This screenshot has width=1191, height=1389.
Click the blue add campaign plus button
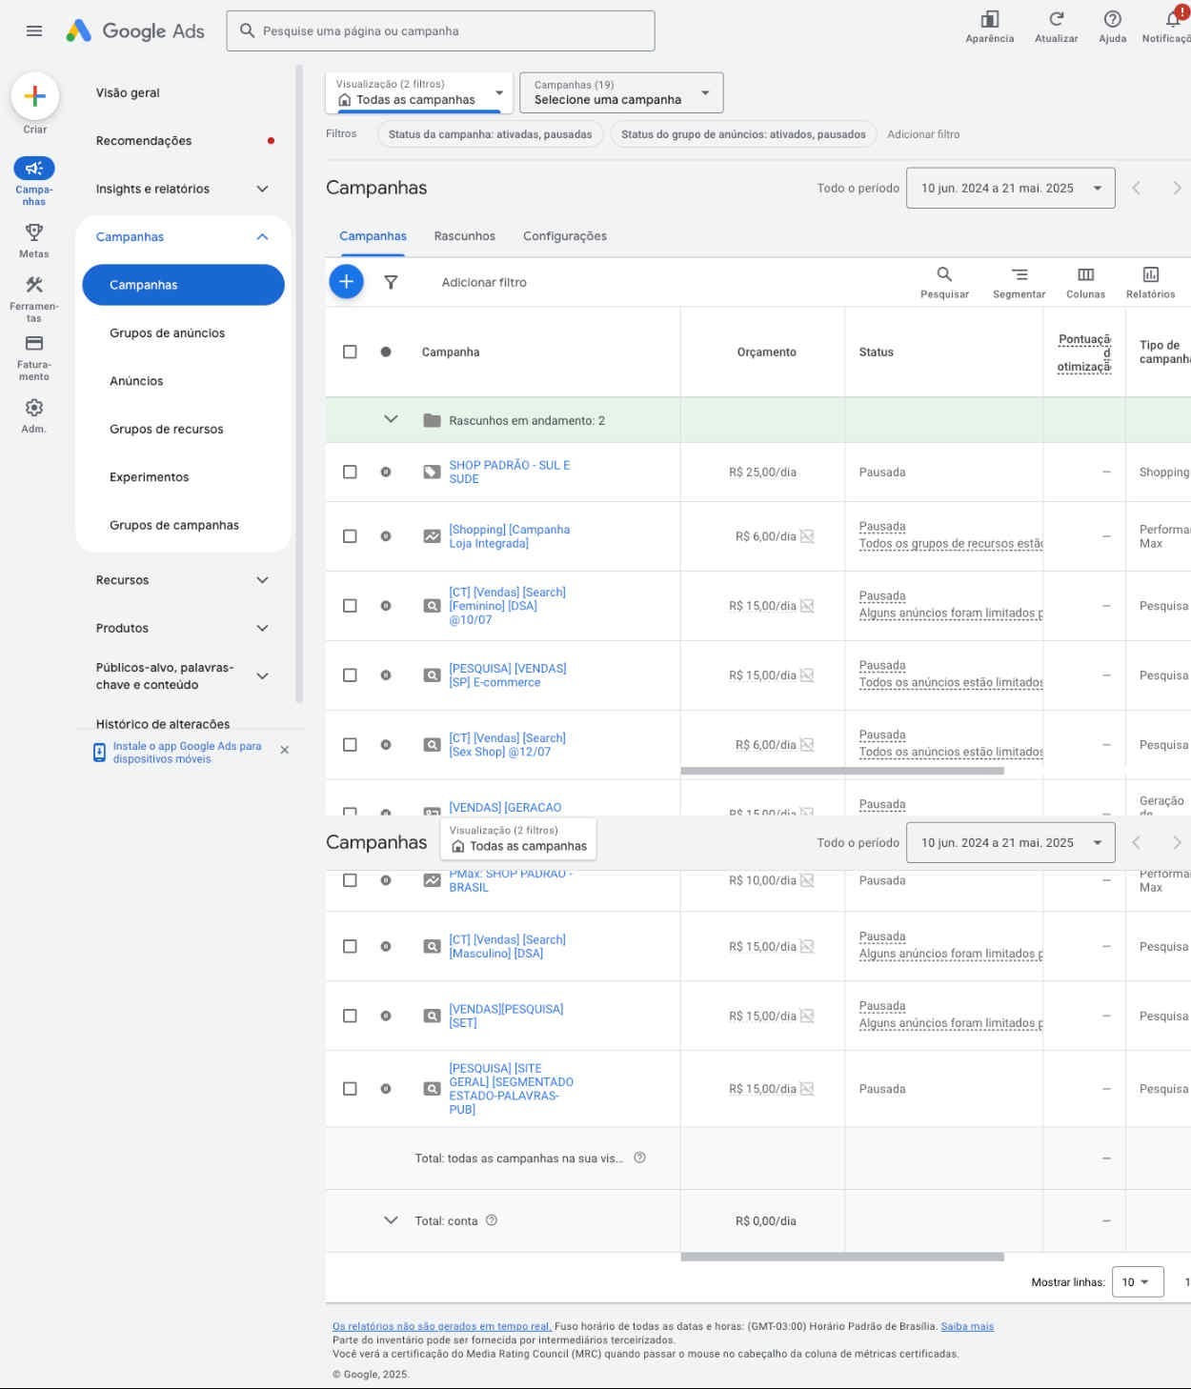click(x=347, y=282)
